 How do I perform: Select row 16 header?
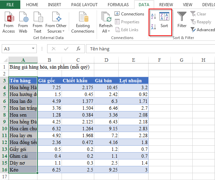4,170
